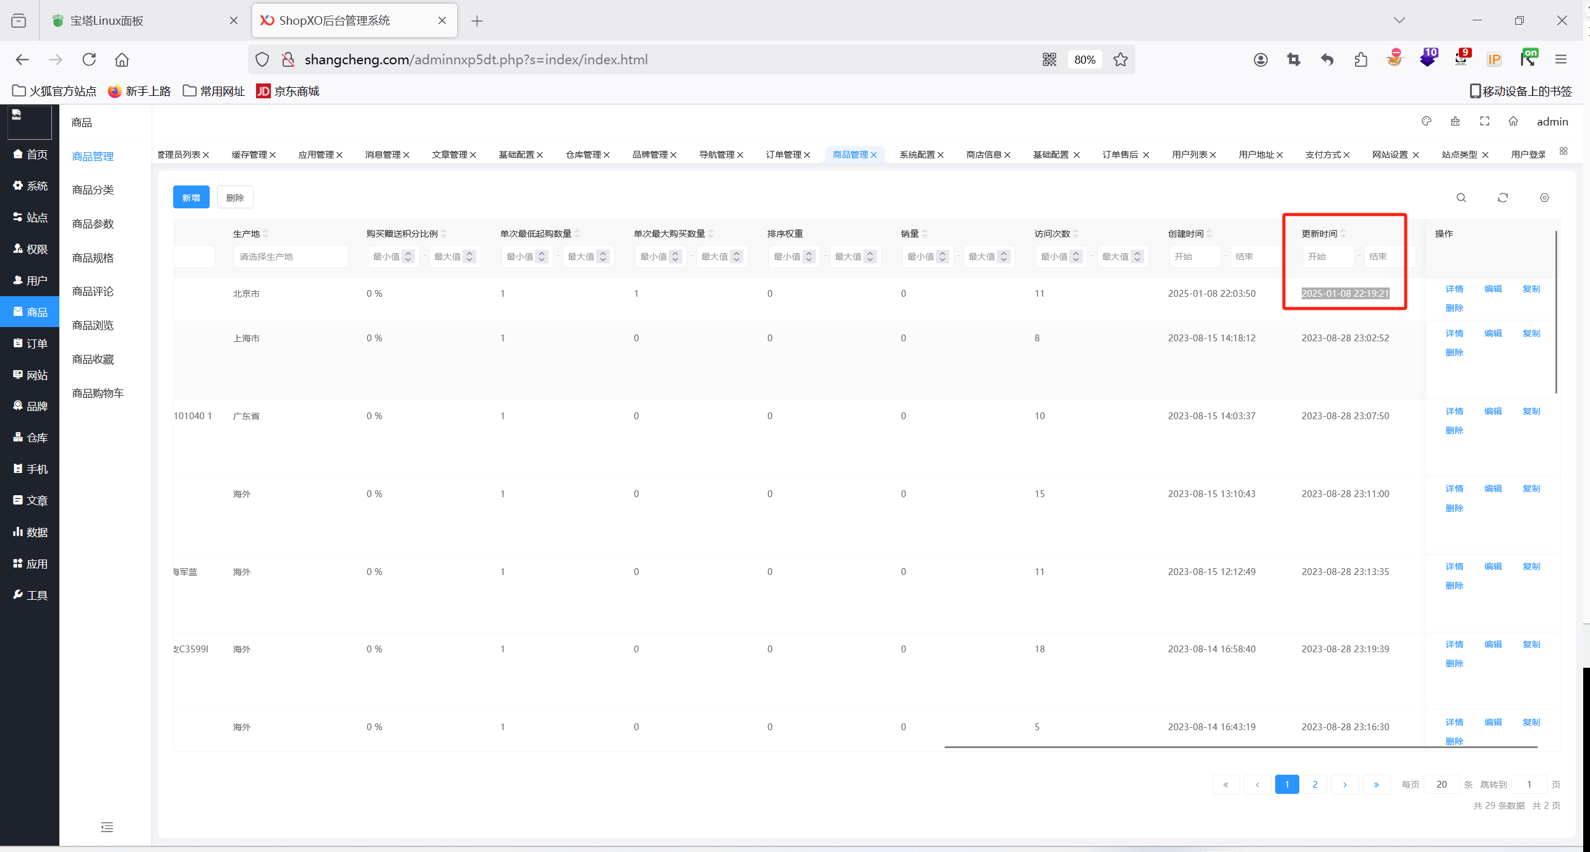Go to pagination page 2
This screenshot has height=852, width=1590.
click(x=1315, y=785)
